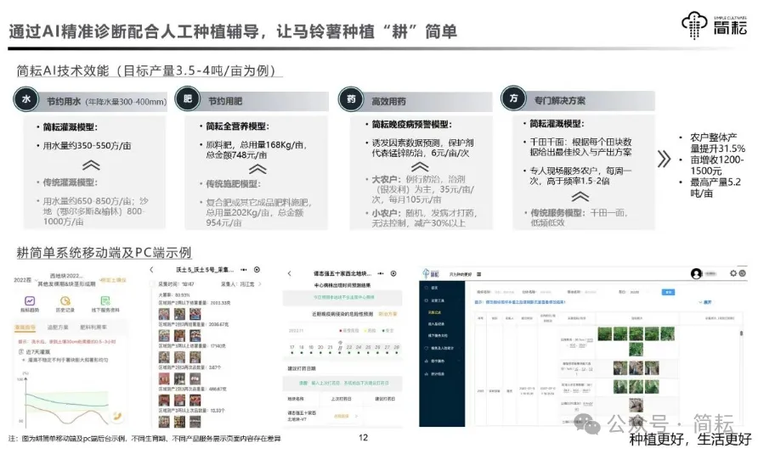Click the small icon before 近7天灌溉

(x=20, y=351)
